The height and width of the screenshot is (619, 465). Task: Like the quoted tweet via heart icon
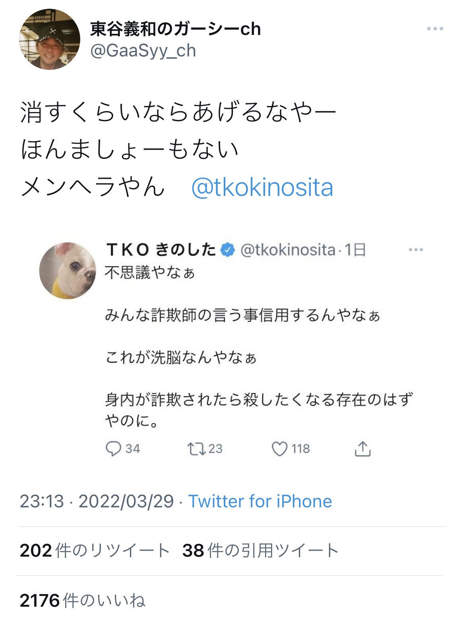click(279, 449)
